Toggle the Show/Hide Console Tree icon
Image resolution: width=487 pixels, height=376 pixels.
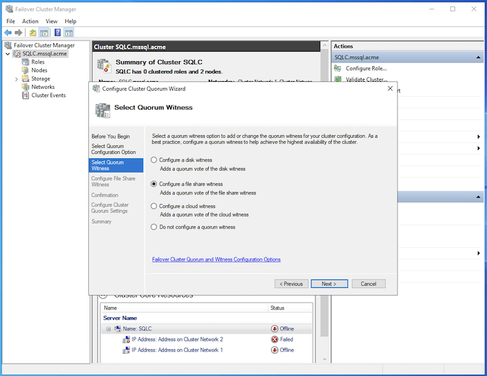tap(44, 33)
